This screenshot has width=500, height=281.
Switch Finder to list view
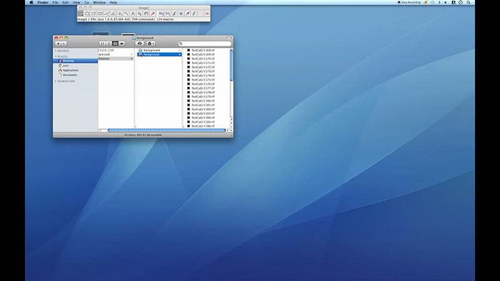point(109,43)
